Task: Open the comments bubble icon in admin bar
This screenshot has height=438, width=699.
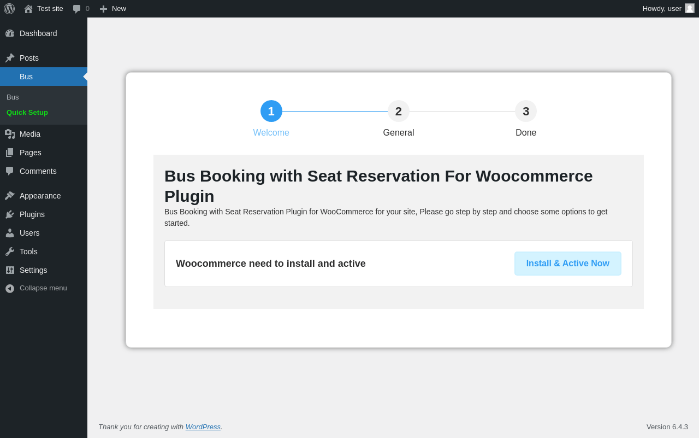Action: pos(77,9)
